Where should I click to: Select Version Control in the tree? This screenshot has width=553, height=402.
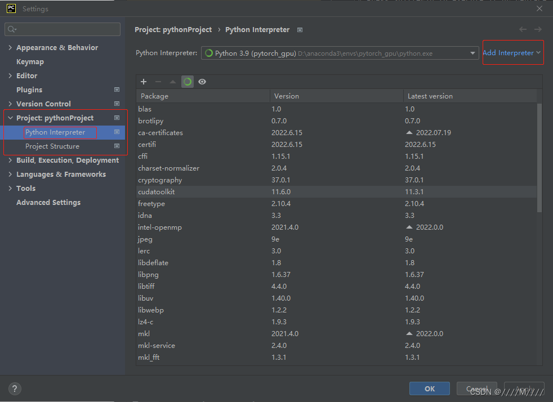pyautogui.click(x=43, y=104)
